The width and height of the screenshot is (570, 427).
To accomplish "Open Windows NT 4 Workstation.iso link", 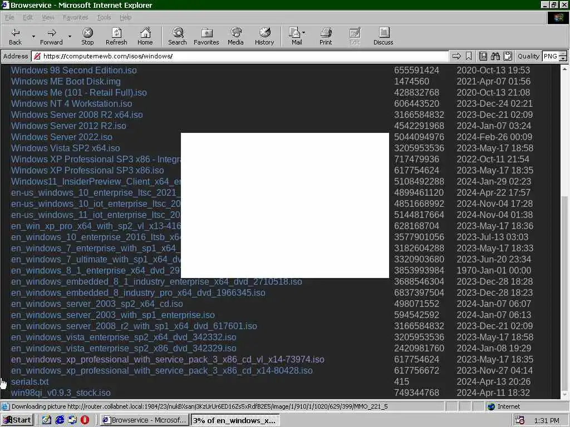I will 72,104.
